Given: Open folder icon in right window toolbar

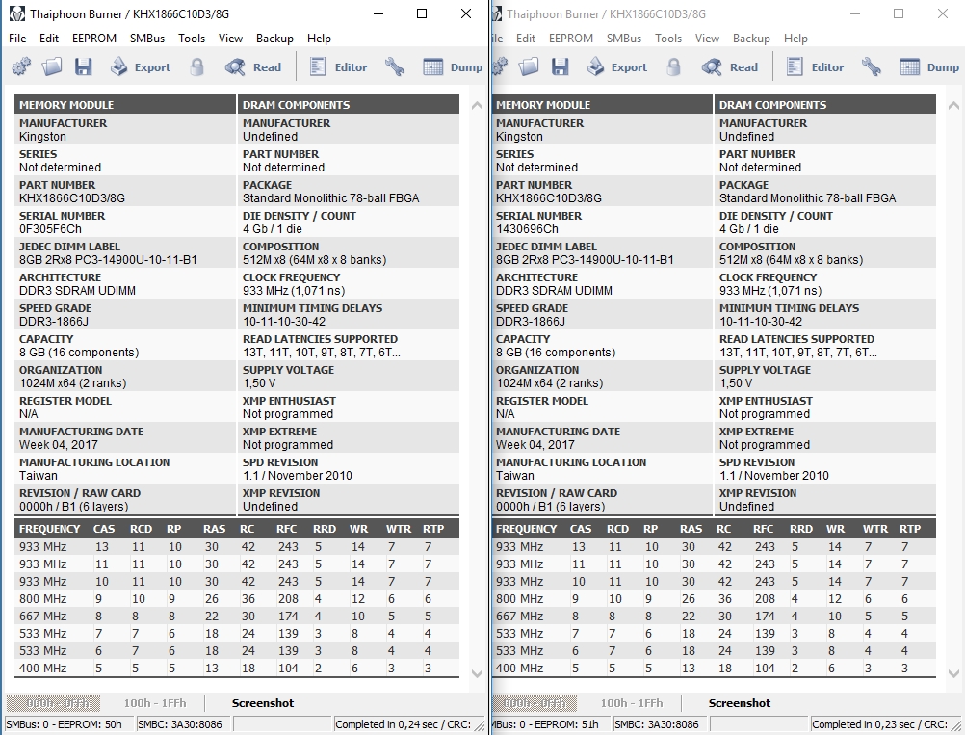Looking at the screenshot, I should tap(530, 66).
